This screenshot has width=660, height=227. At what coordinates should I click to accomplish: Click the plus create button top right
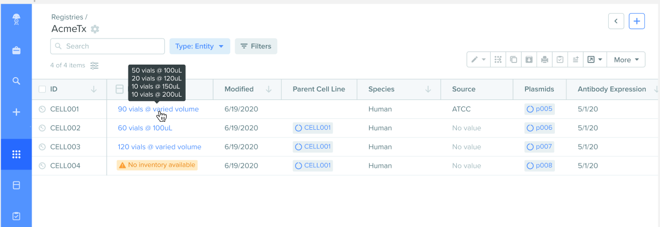637,21
